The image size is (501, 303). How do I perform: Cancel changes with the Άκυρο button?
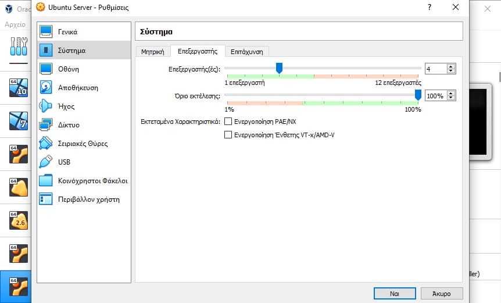[x=442, y=294]
